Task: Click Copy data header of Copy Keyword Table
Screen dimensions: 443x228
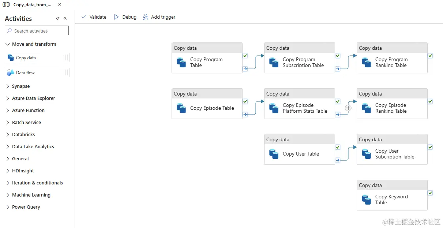Action: pos(392,185)
